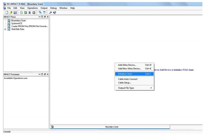
Task: Open the Output File Type submenu
Action: [x=134, y=88]
